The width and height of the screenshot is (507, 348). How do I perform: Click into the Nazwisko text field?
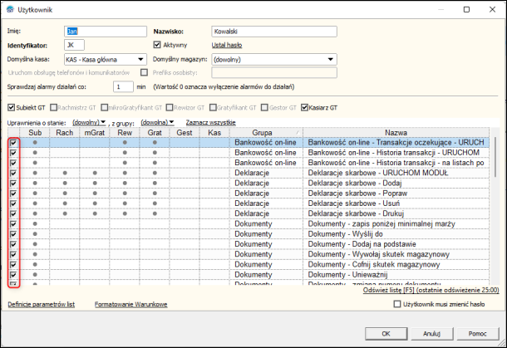click(273, 31)
